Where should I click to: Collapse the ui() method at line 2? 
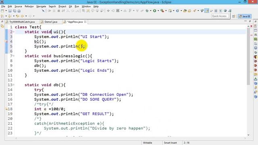pos(14,32)
